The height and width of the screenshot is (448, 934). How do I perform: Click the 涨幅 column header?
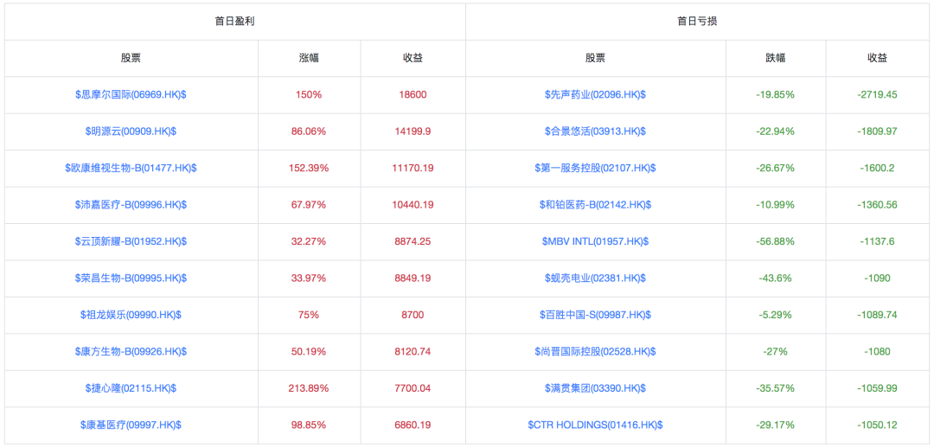[309, 58]
